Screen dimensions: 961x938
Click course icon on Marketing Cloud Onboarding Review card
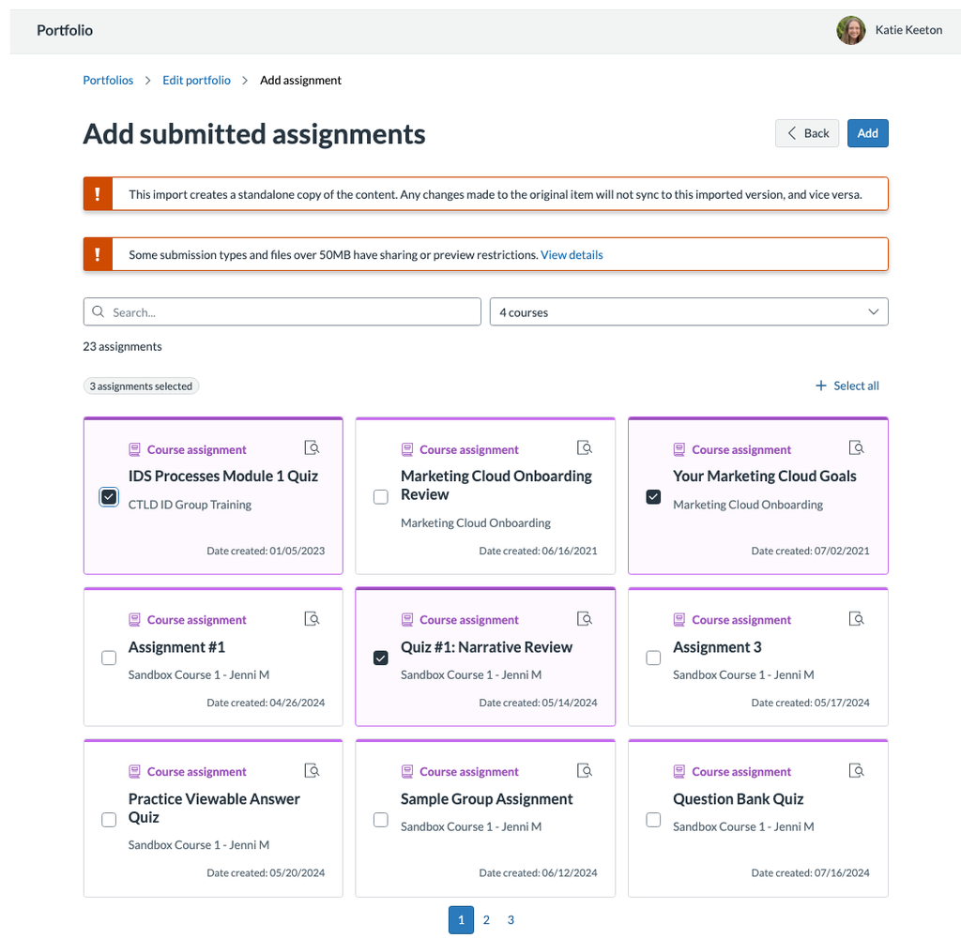(x=407, y=449)
